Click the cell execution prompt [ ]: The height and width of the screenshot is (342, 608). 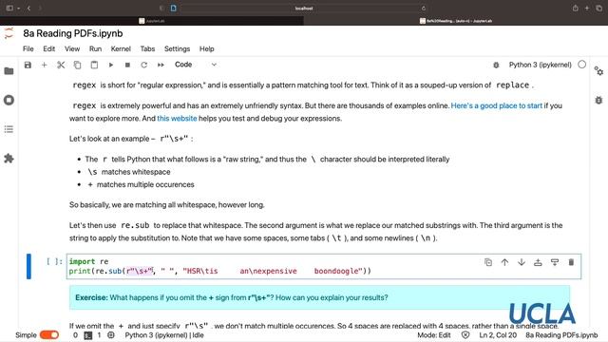click(x=54, y=261)
